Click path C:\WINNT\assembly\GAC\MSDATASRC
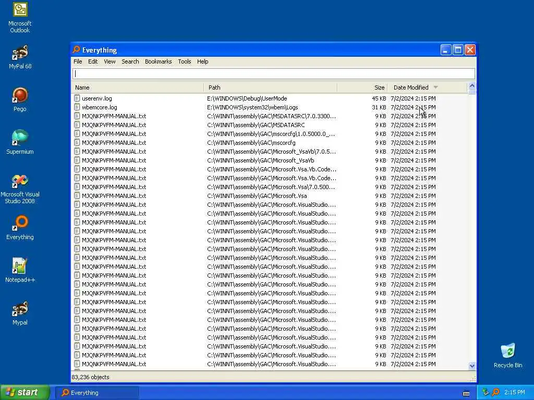Image resolution: width=534 pixels, height=400 pixels. tap(256, 125)
